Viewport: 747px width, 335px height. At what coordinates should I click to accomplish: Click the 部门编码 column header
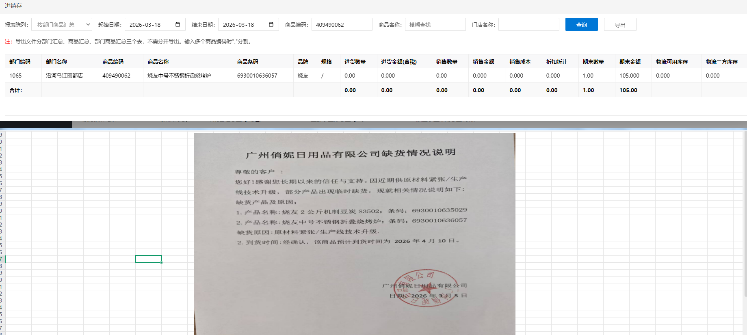click(20, 62)
